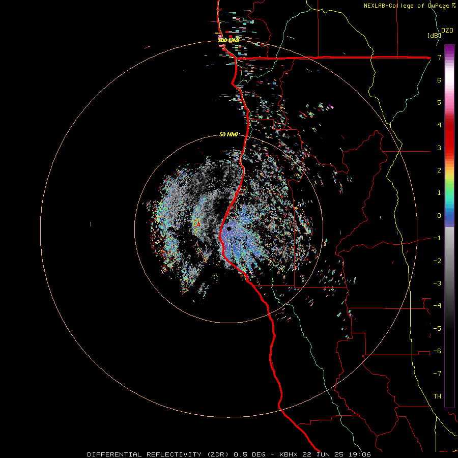Click the scale label 4
Image resolution: width=458 pixels, height=458 pixels.
pos(439,125)
